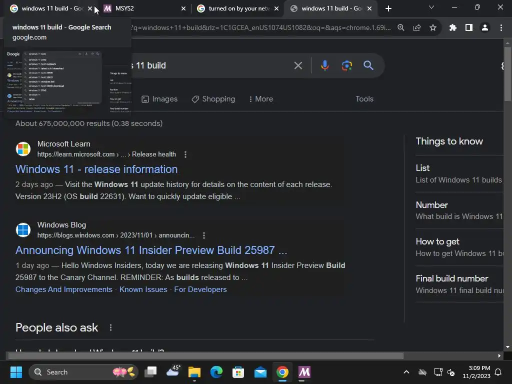Screen dimensions: 512x384
Task: Click the tab hover preview thumbnail
Action: coord(67,81)
